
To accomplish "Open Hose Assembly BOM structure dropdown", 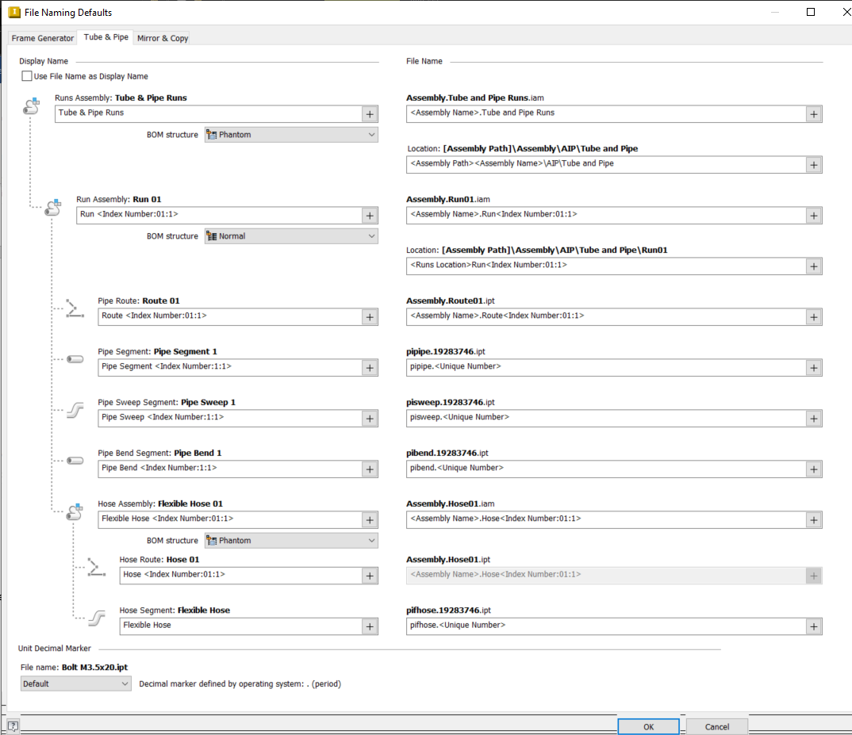I will coord(291,541).
